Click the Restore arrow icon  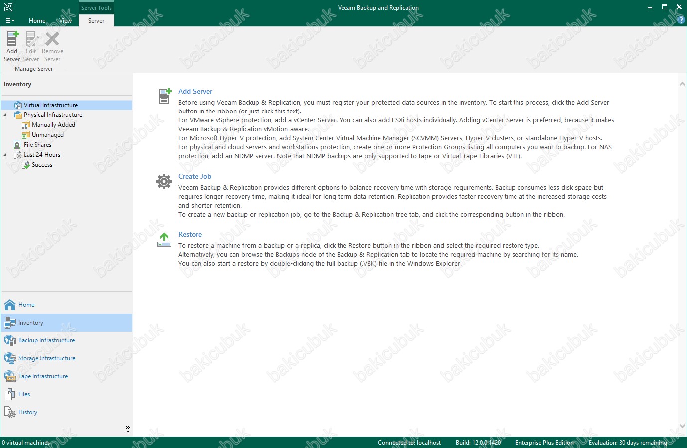(164, 240)
